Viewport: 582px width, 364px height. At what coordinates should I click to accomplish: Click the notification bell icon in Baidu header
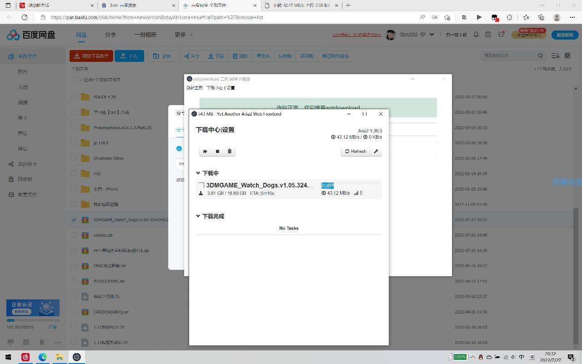(477, 35)
